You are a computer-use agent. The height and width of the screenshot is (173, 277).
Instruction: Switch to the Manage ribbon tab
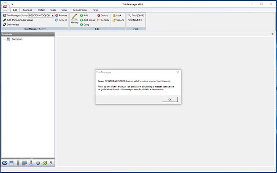click(x=28, y=10)
